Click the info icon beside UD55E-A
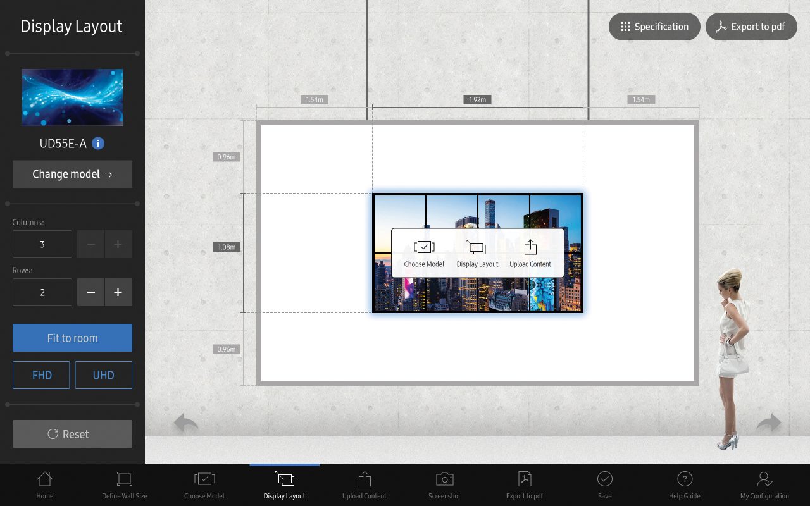 coord(98,144)
